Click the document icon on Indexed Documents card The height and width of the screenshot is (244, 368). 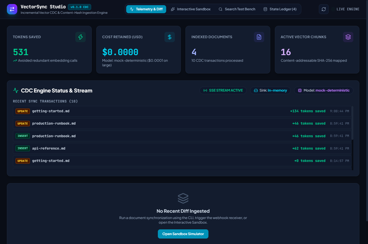259,37
